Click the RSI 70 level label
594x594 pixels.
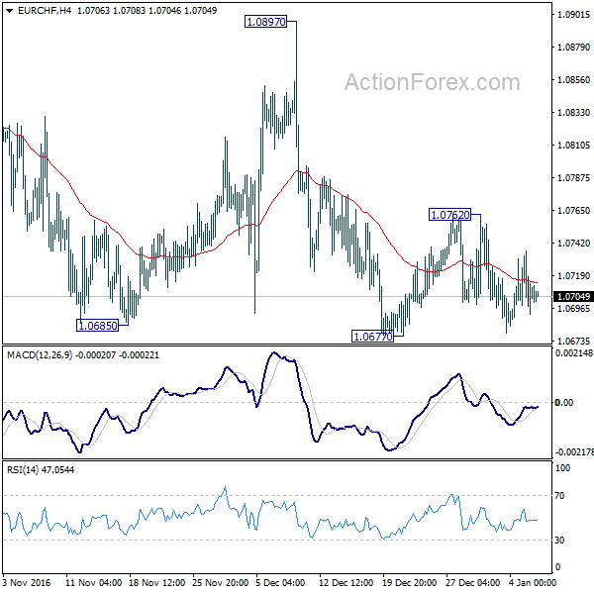coord(559,496)
